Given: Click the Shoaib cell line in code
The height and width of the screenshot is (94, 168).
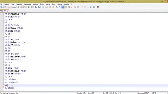Looking at the screenshot, I should [x=15, y=71].
